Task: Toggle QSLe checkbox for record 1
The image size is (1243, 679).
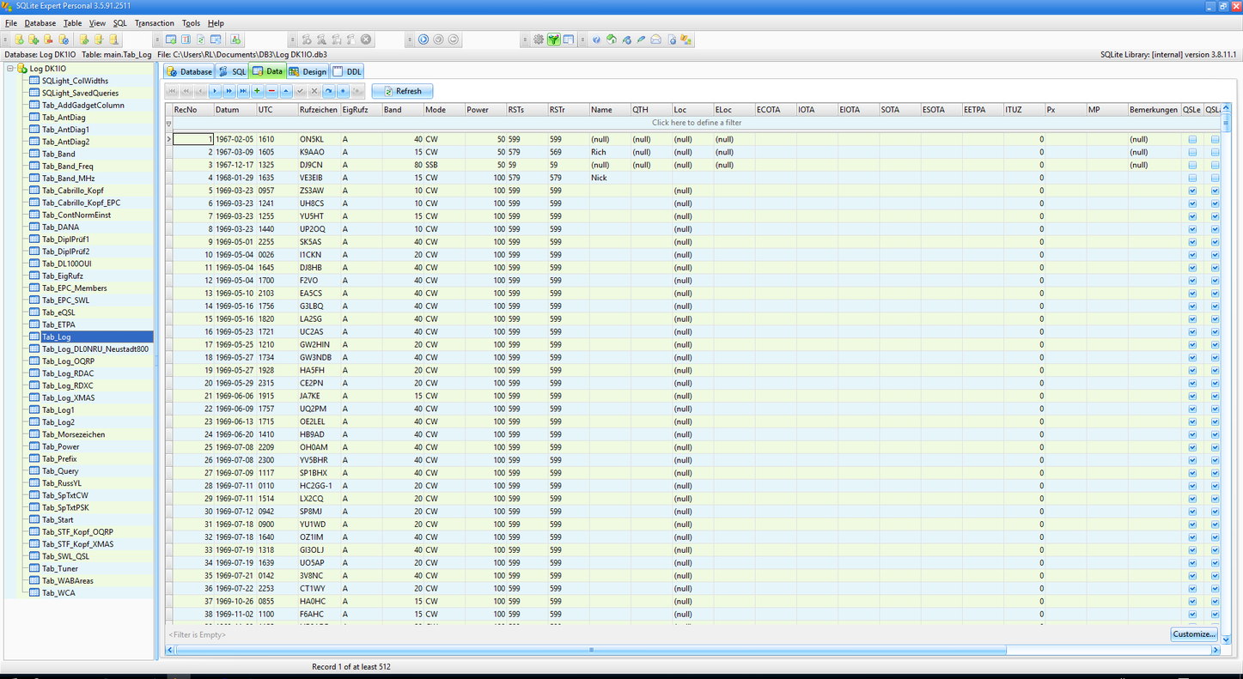Action: point(1192,139)
